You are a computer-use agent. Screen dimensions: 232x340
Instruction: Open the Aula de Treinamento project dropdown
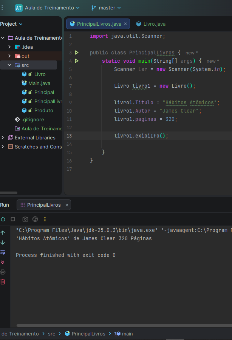pyautogui.click(x=52, y=8)
